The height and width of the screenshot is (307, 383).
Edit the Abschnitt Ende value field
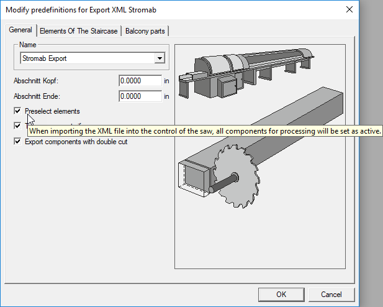point(140,96)
